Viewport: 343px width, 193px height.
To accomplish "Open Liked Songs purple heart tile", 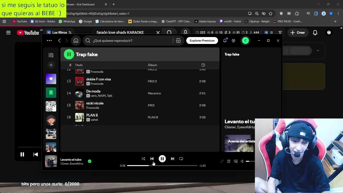I will tap(51, 79).
